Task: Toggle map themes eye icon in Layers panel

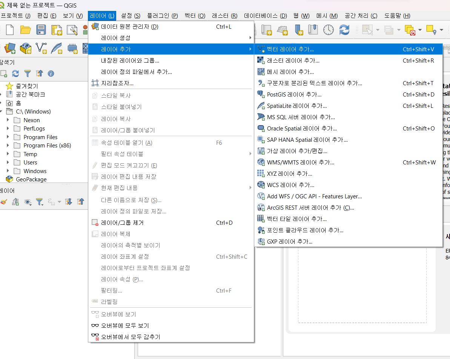Action: pyautogui.click(x=28, y=202)
